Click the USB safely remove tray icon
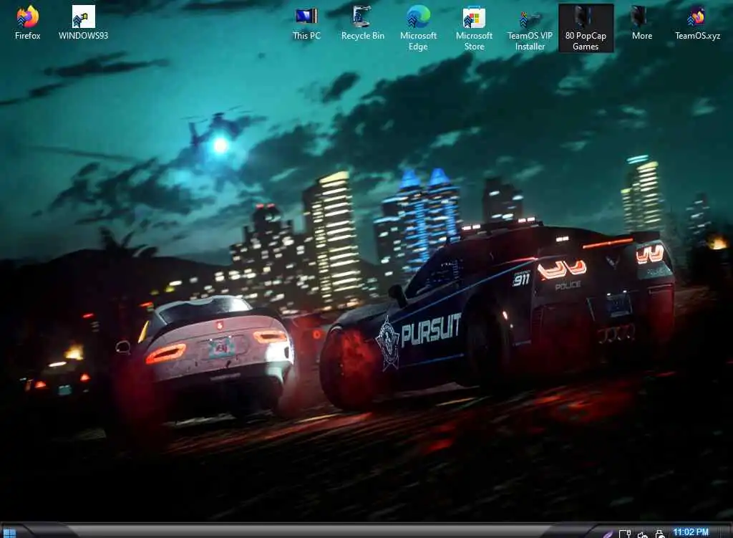The image size is (733, 538). (659, 534)
